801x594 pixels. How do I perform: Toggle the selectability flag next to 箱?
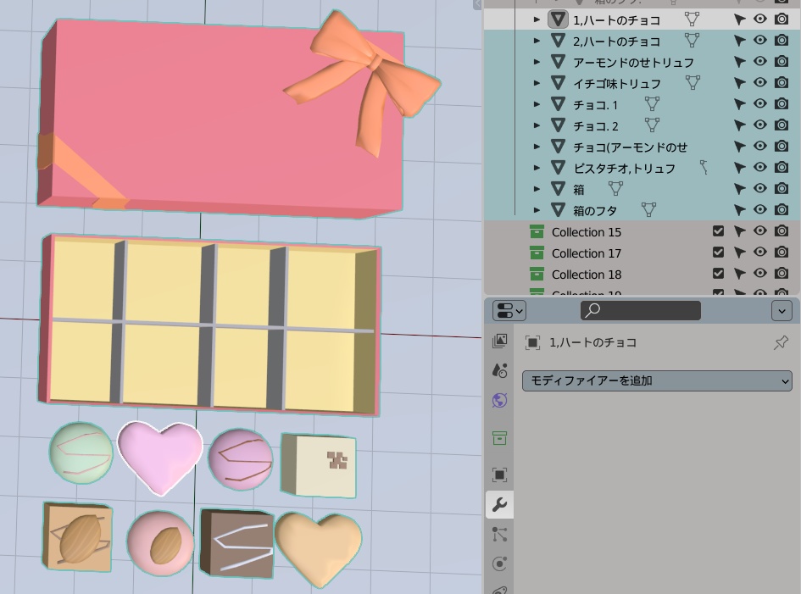(739, 188)
